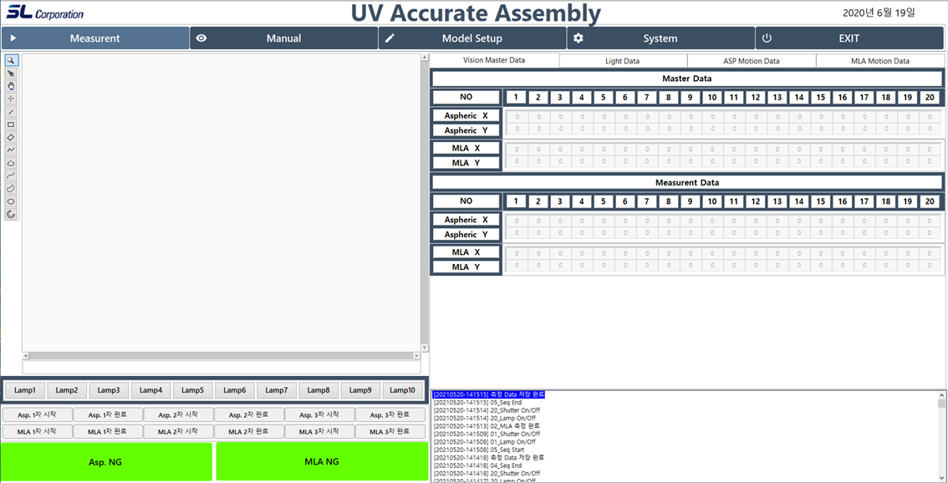The image size is (948, 483).
Task: Open the Manual mode tab
Action: click(283, 38)
